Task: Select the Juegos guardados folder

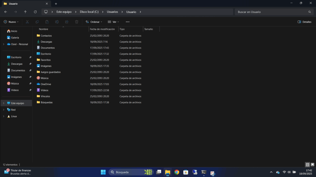Action: coord(51,72)
